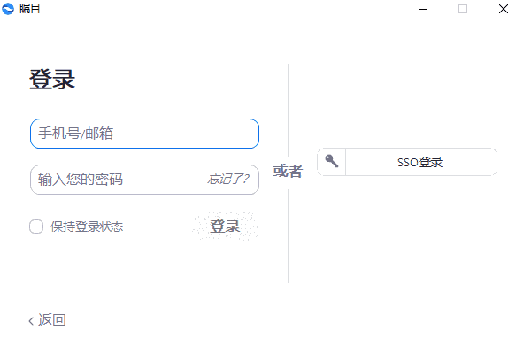The height and width of the screenshot is (345, 516).
Task: Open the 忘记了? forgot password link
Action: click(228, 180)
